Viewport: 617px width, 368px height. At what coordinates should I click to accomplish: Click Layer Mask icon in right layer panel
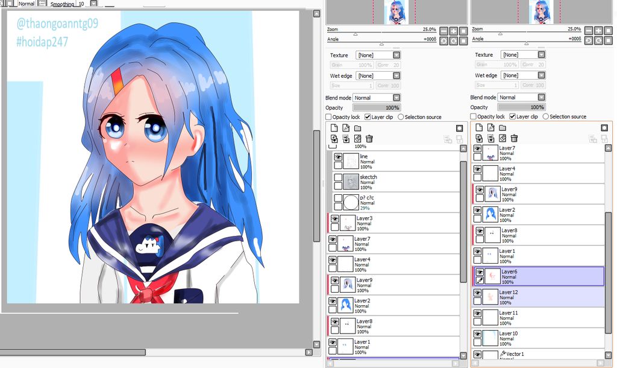click(x=604, y=128)
